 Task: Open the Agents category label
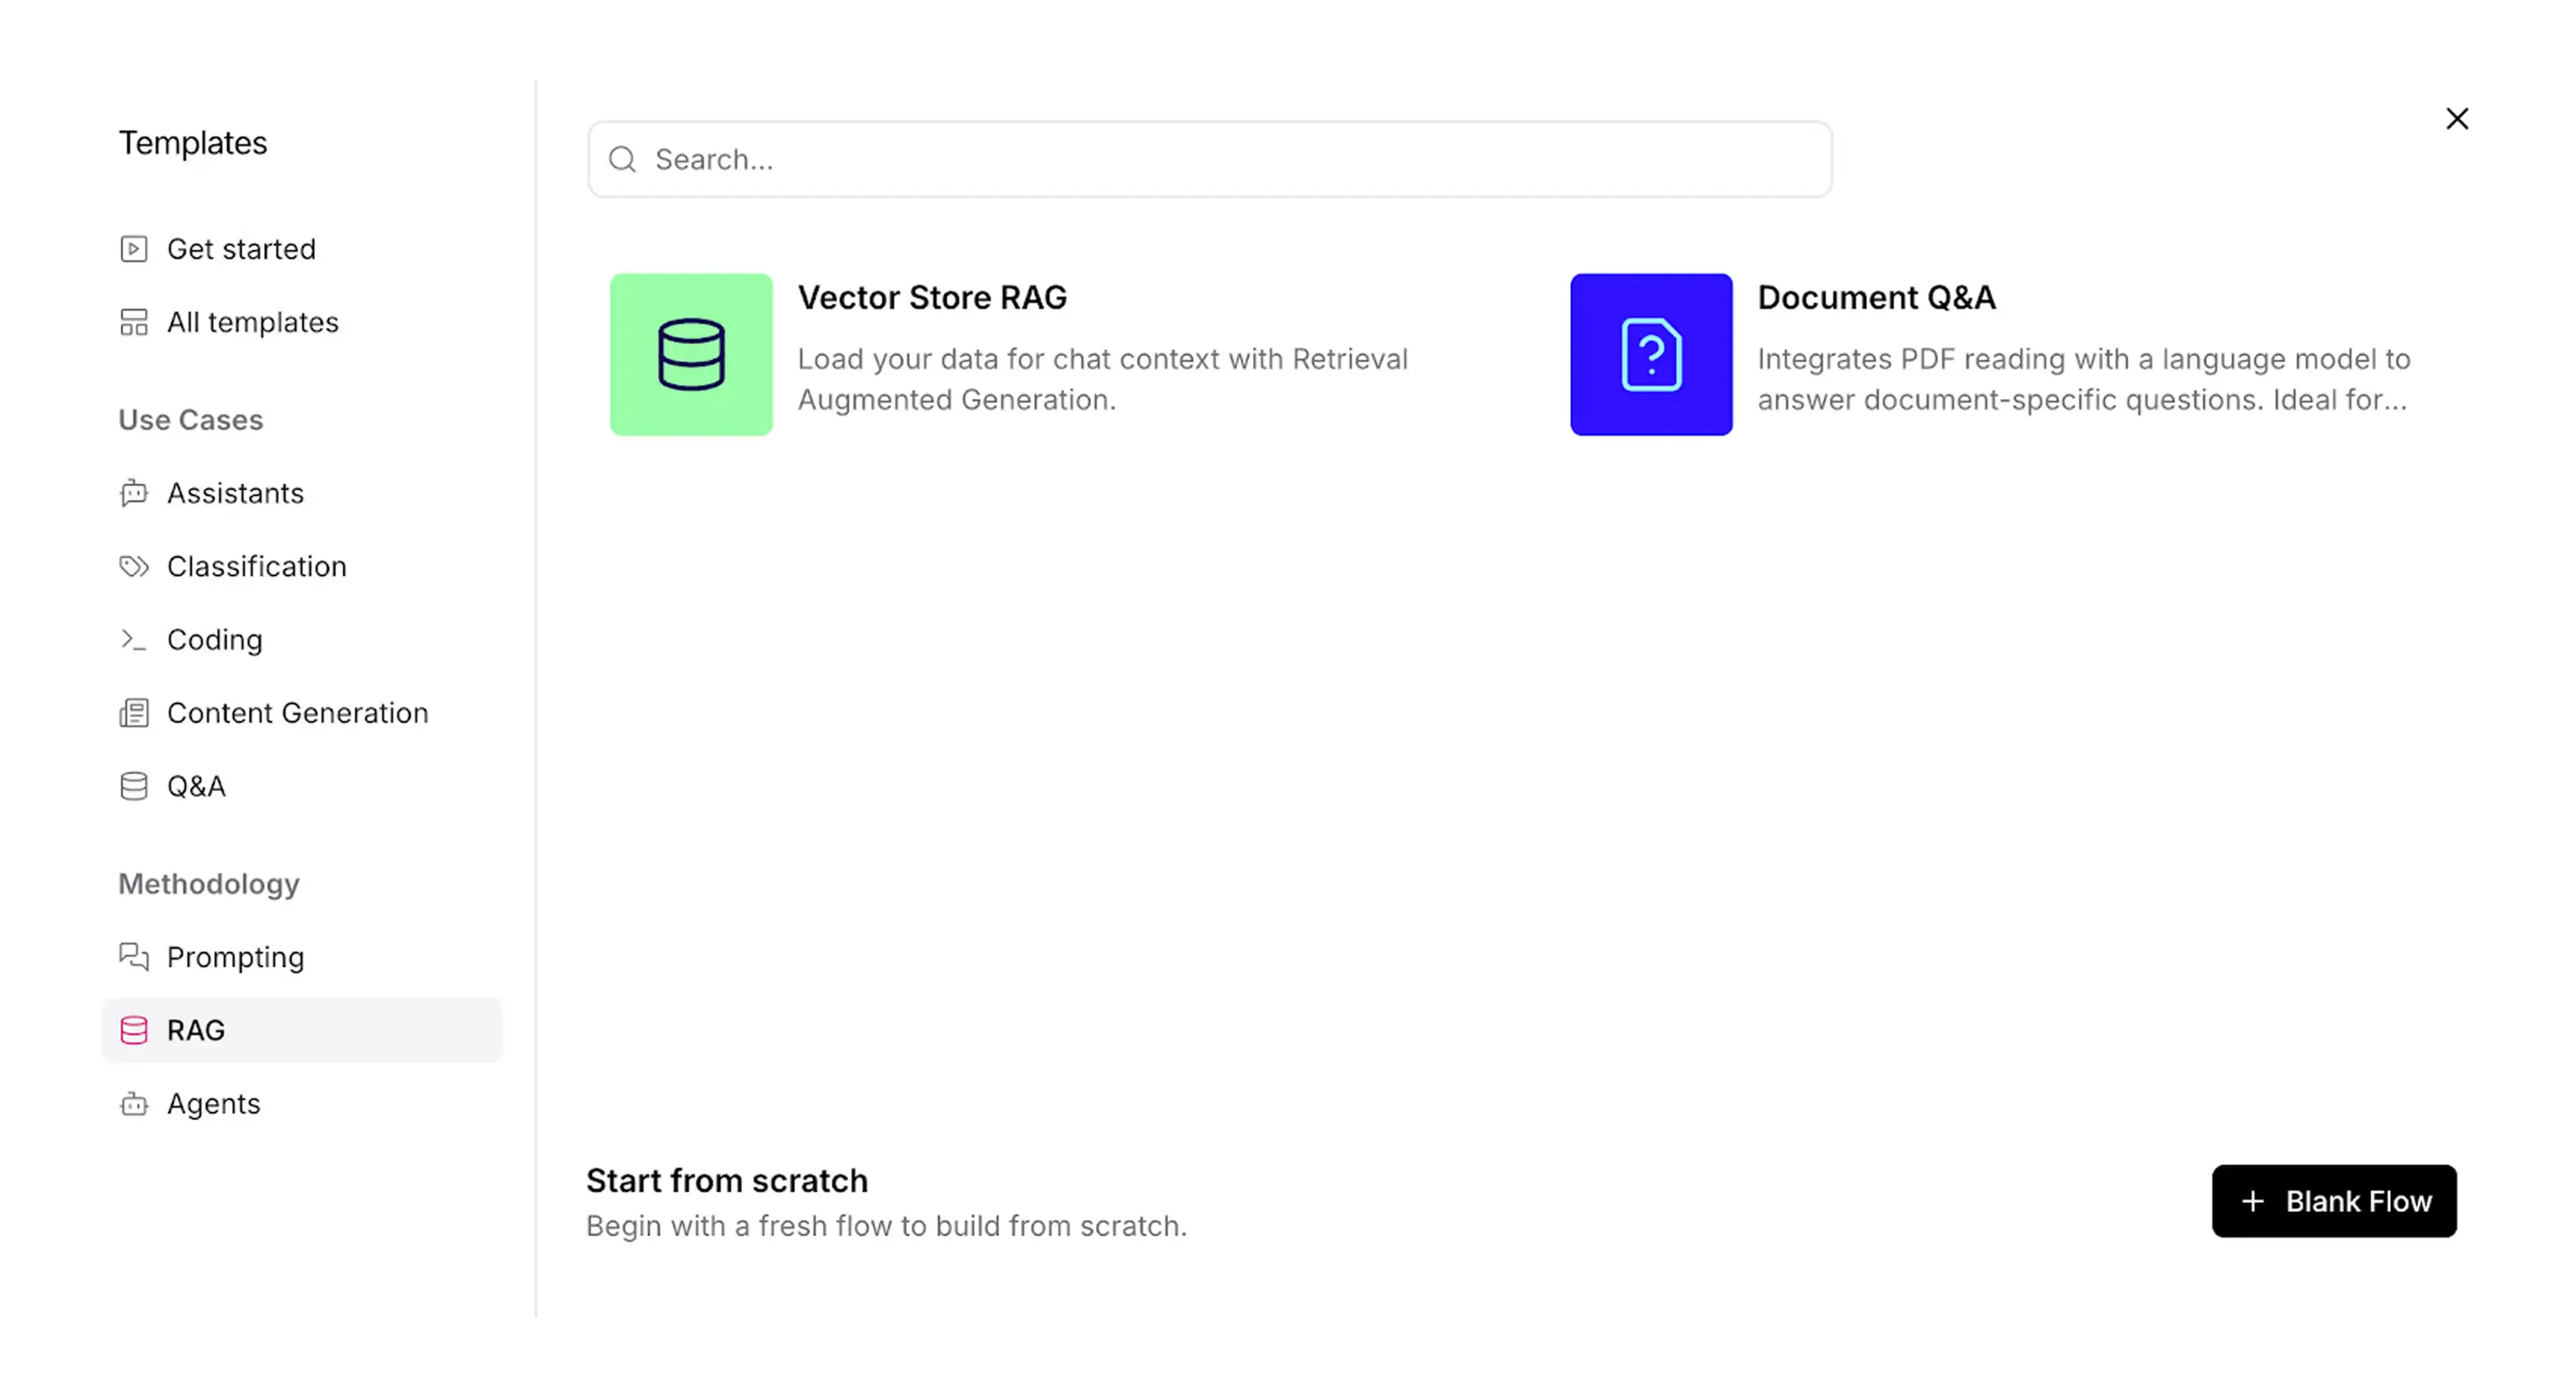(x=213, y=1104)
